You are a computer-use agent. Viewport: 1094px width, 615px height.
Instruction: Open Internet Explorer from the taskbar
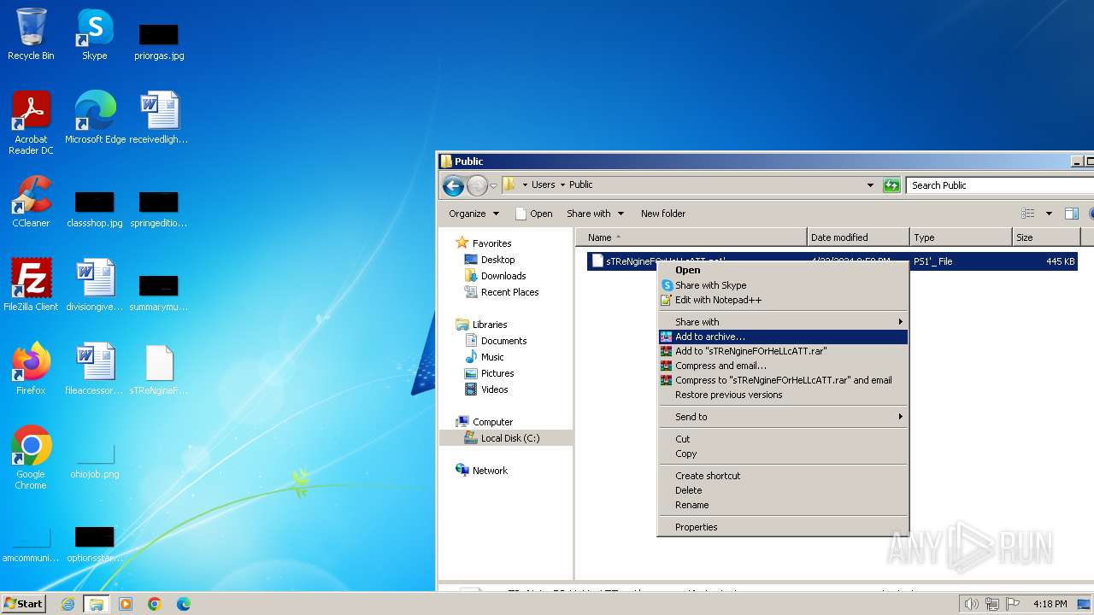68,604
